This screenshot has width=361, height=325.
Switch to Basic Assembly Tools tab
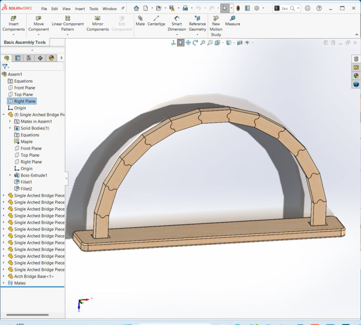click(x=25, y=43)
